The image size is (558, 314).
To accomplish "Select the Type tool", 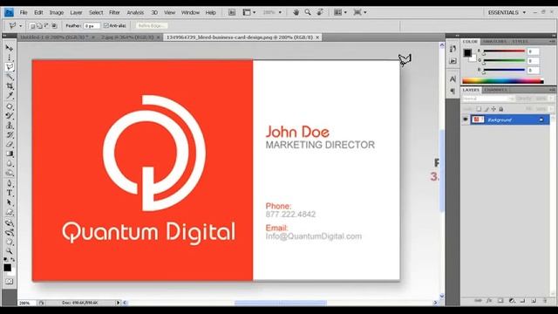I will pyautogui.click(x=10, y=194).
